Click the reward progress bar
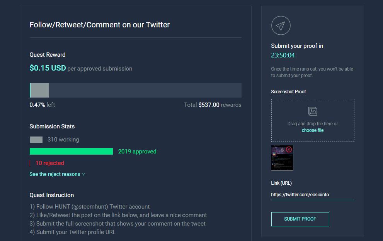 click(x=136, y=90)
